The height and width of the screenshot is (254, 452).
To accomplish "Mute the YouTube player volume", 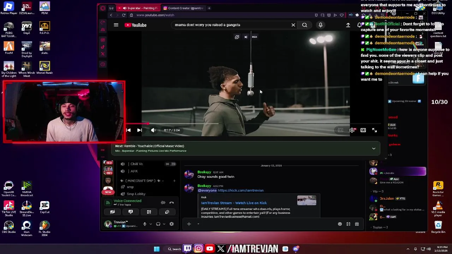I will (153, 130).
